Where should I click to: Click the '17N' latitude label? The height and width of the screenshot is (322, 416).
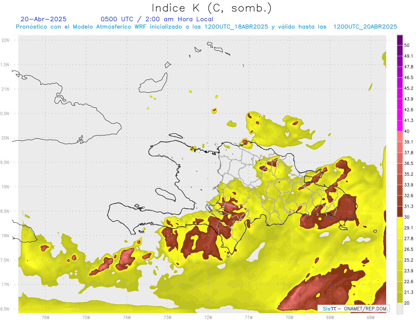(x=5, y=284)
